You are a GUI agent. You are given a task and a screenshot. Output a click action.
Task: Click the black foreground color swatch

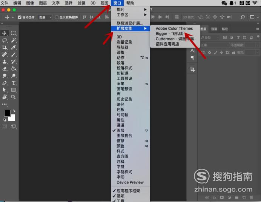coord(7,113)
